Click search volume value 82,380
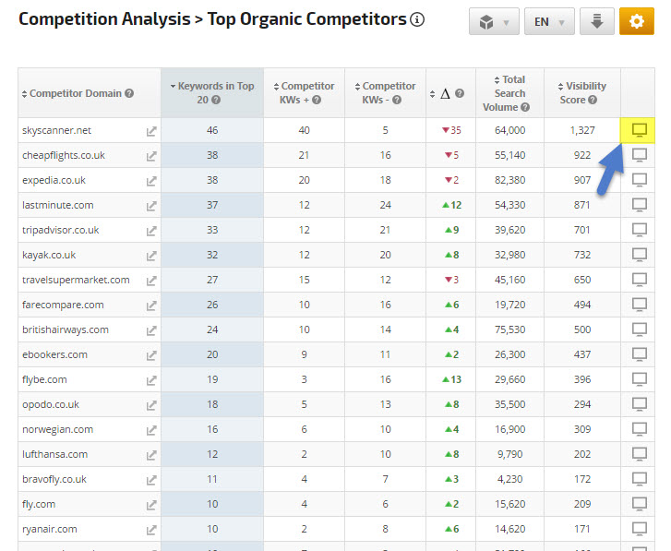The width and height of the screenshot is (671, 551). pos(509,180)
